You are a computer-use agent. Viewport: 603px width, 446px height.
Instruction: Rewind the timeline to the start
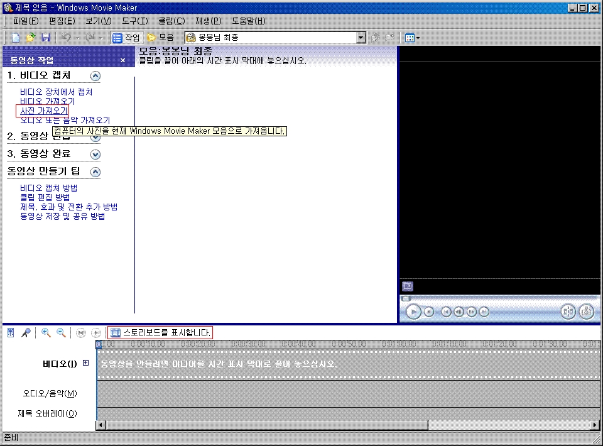point(81,332)
